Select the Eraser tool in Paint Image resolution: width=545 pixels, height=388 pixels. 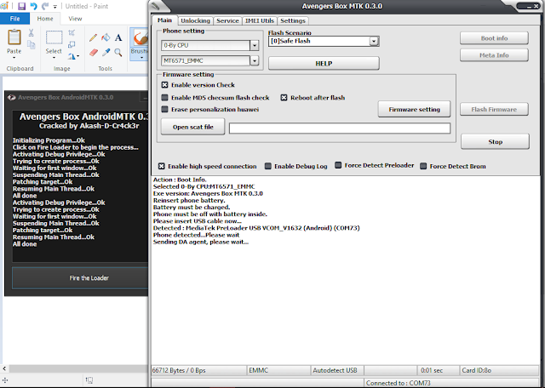coord(94,53)
